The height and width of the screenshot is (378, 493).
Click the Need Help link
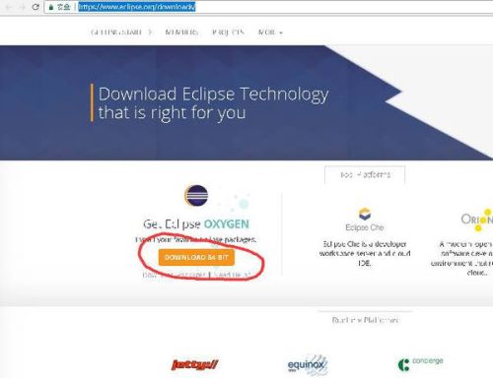[232, 275]
